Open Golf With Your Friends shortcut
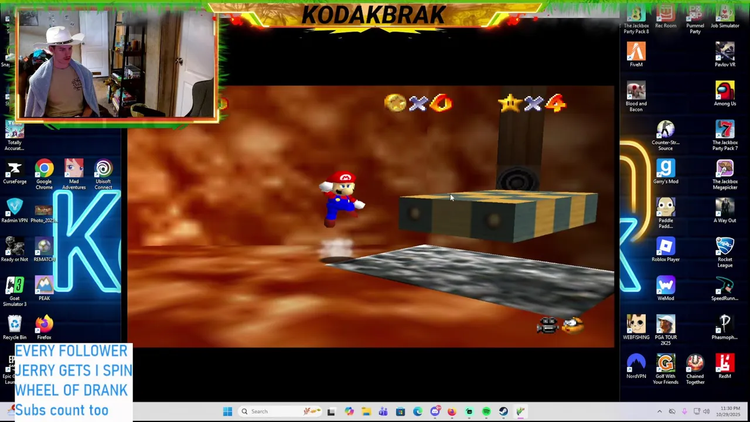Screen dimensions: 750x422 tap(666, 369)
